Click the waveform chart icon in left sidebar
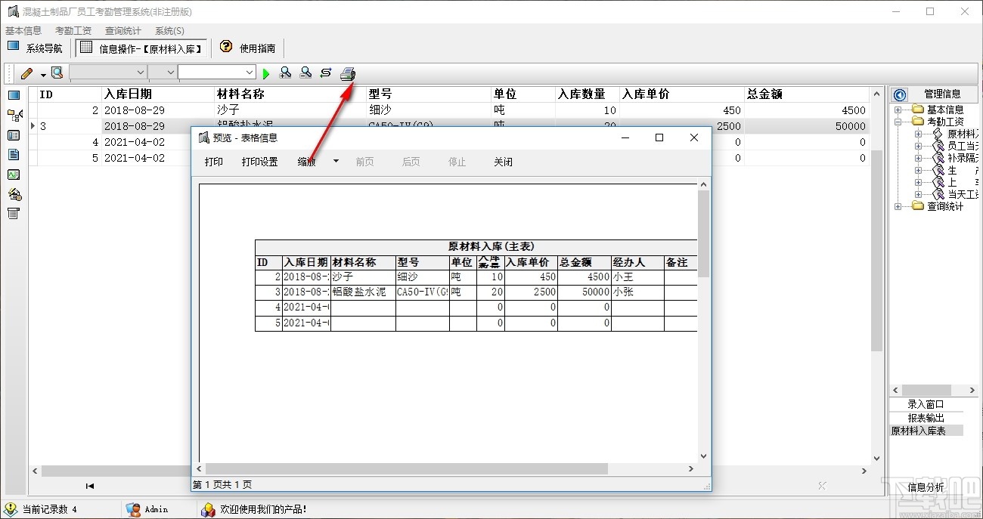 (14, 175)
